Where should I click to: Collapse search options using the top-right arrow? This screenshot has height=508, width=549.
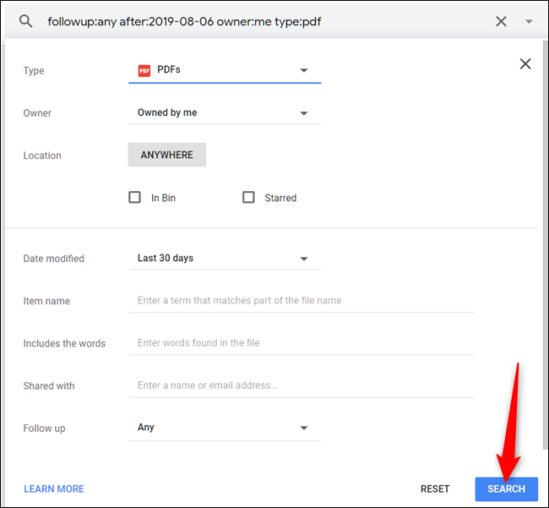point(529,22)
